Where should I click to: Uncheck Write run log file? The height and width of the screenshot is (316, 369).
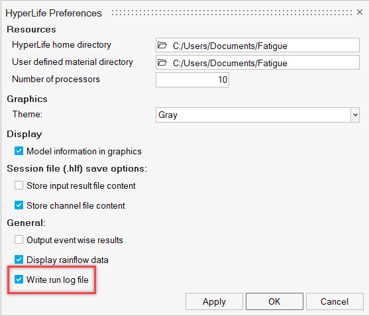(19, 280)
